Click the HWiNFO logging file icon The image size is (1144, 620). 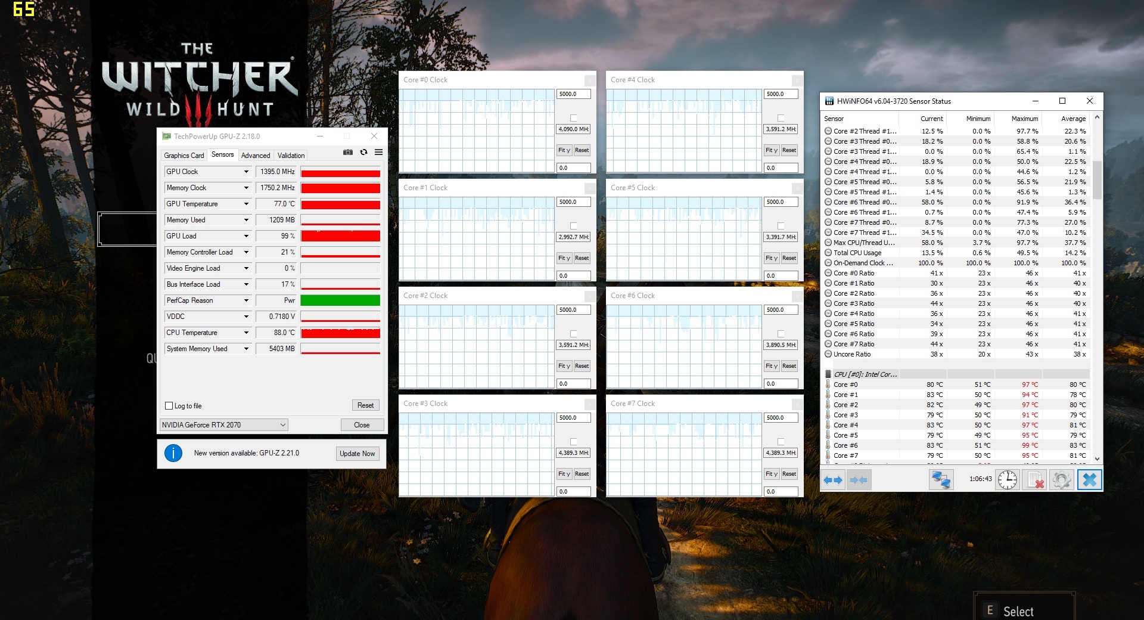[x=1035, y=480]
